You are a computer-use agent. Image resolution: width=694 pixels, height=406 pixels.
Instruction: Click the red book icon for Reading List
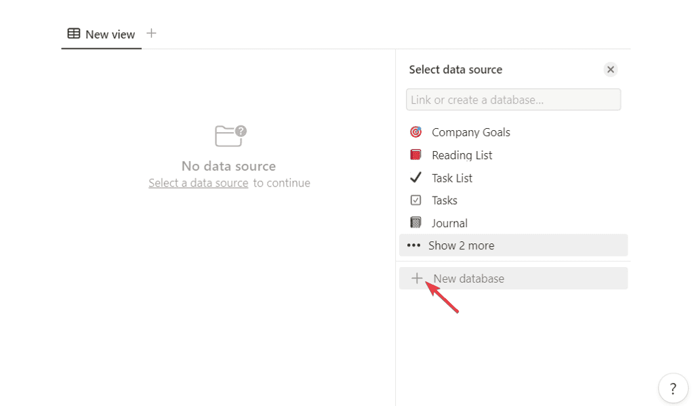pos(416,155)
